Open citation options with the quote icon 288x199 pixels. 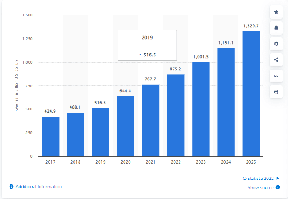pos(276,76)
